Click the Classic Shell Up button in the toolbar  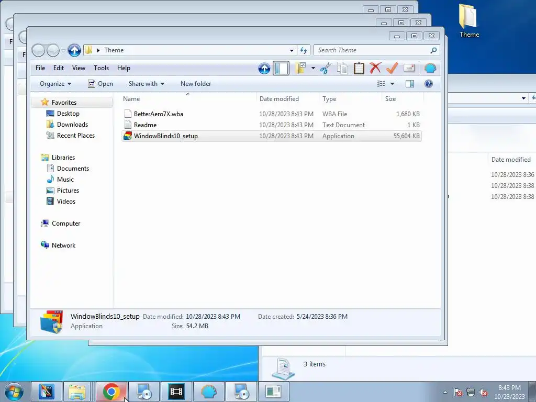264,69
